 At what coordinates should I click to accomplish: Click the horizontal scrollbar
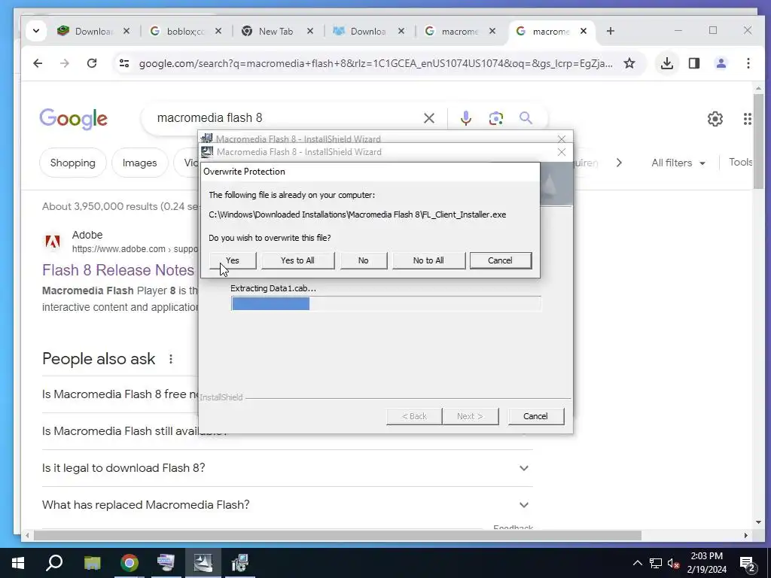(x=337, y=535)
